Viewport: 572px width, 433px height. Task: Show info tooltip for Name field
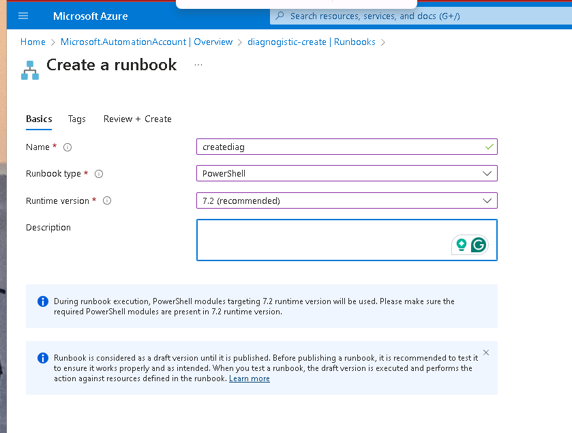click(x=67, y=147)
